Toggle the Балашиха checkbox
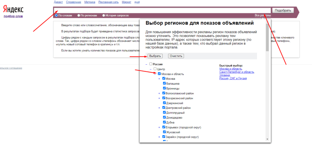 [x=164, y=83]
